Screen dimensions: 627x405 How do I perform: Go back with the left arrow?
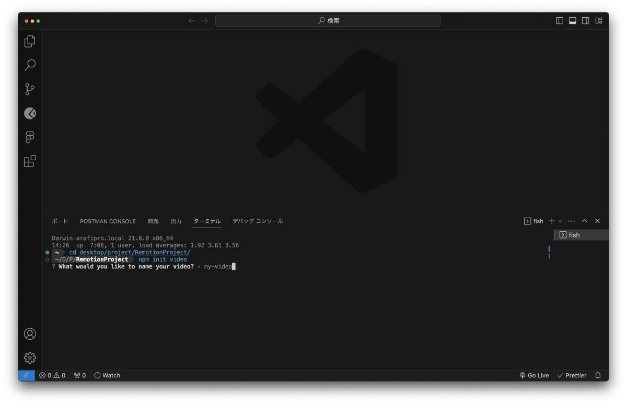point(192,21)
